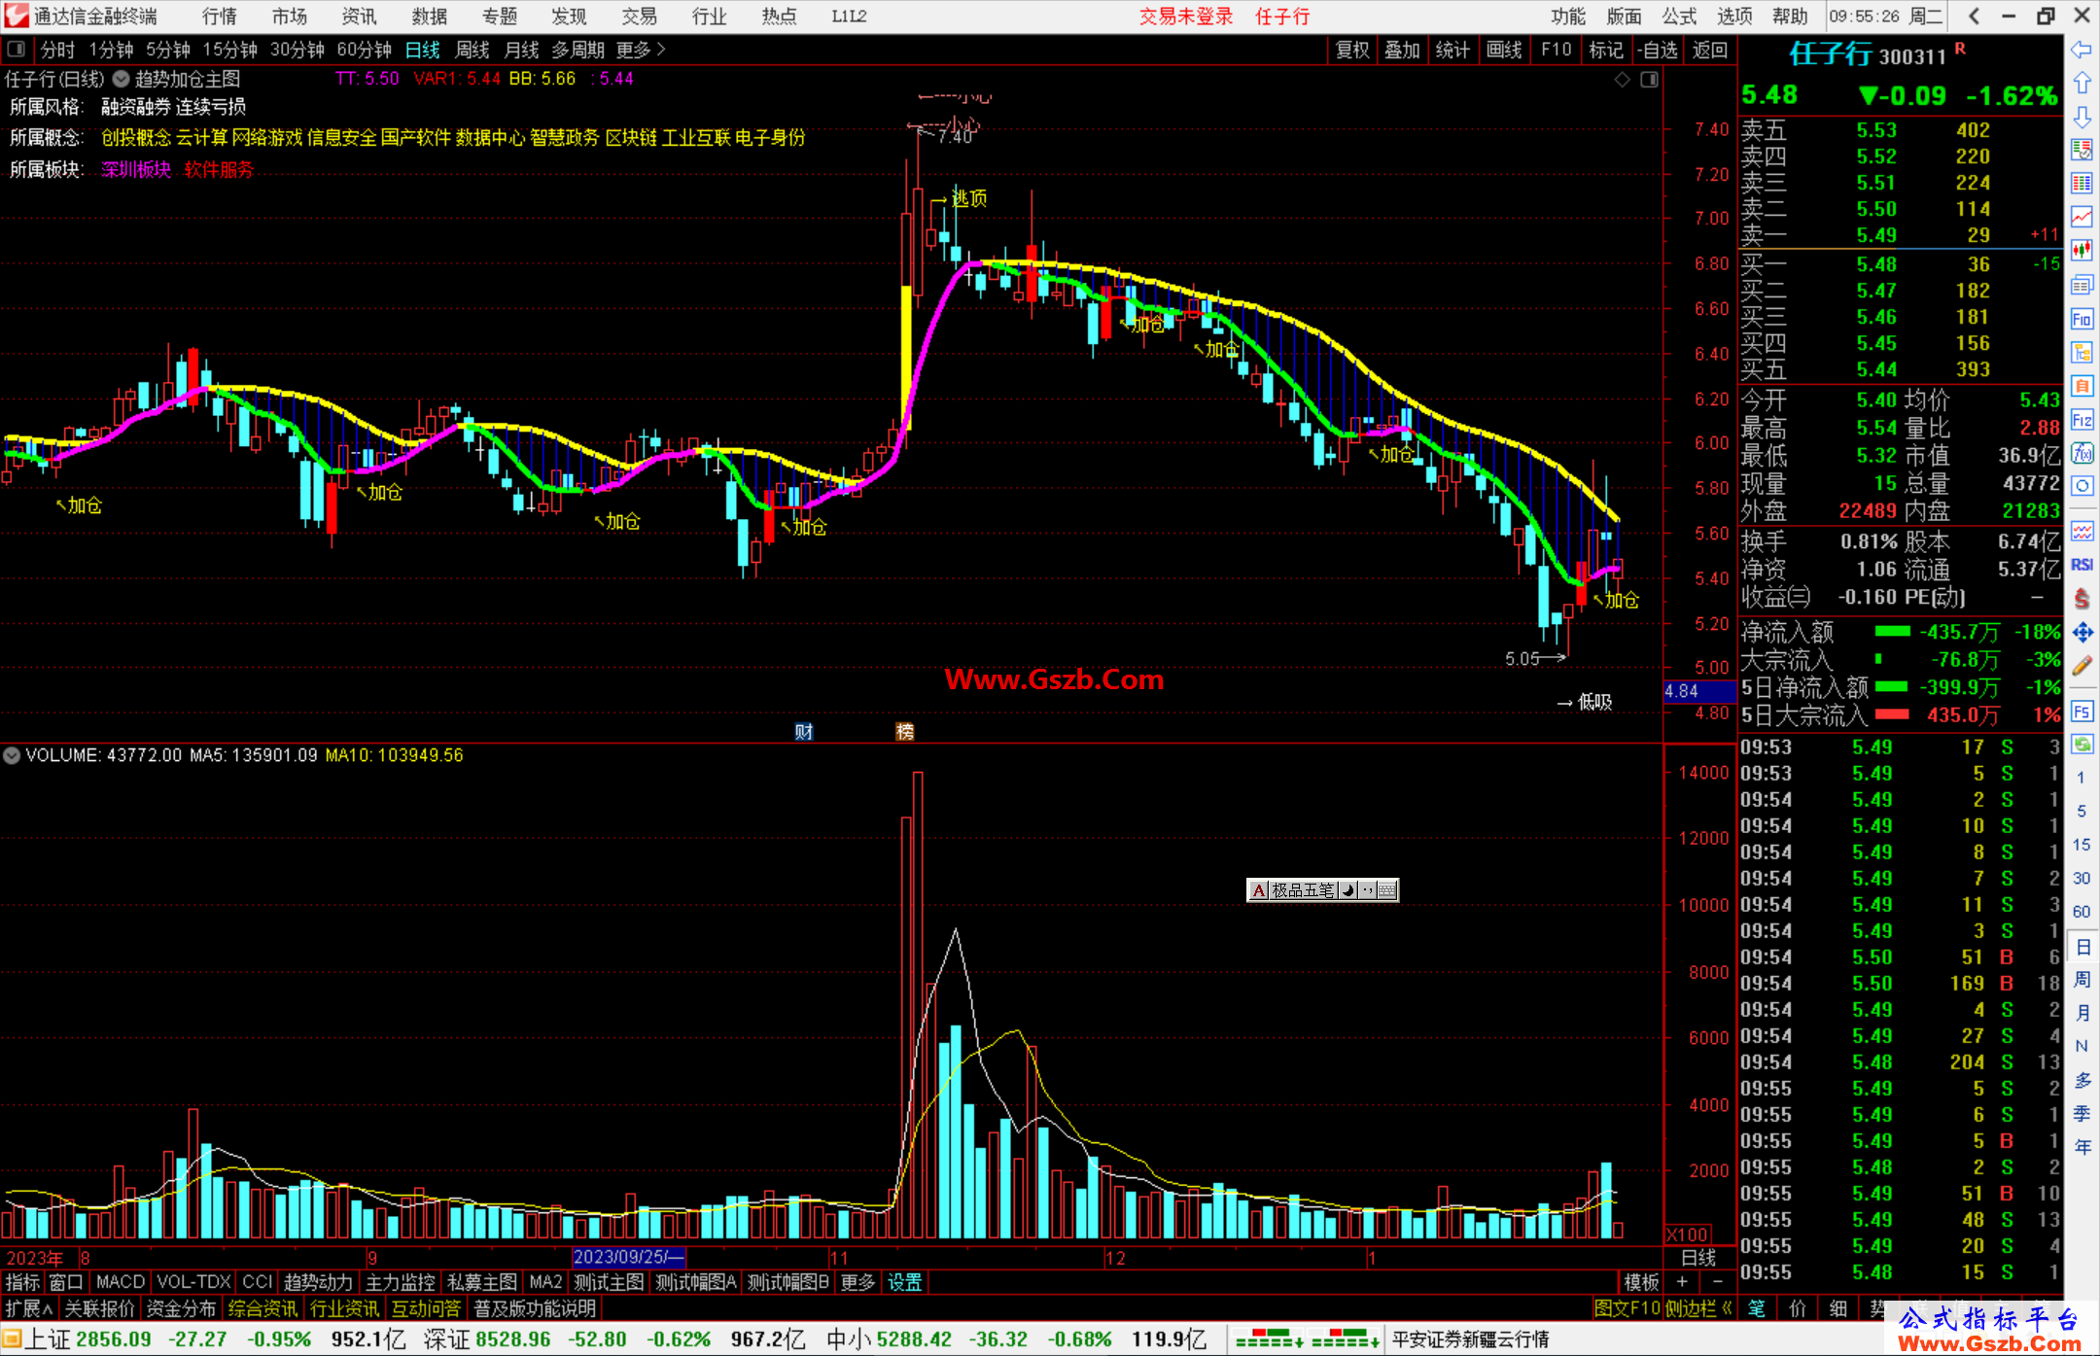Expand the 扩展 panel at bottom left
Image resolution: width=2100 pixels, height=1356 pixels.
(28, 1308)
